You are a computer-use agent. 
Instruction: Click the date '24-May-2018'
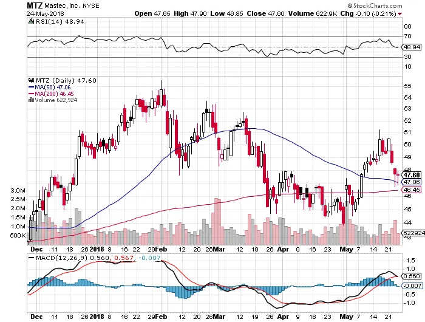point(46,13)
